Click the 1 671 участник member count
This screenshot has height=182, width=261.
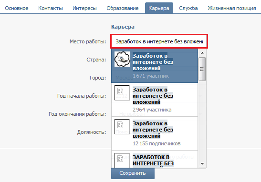click(151, 76)
